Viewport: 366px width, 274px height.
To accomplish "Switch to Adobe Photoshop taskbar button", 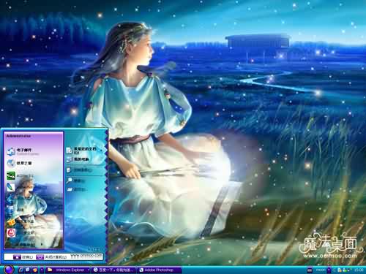I will click(x=159, y=270).
